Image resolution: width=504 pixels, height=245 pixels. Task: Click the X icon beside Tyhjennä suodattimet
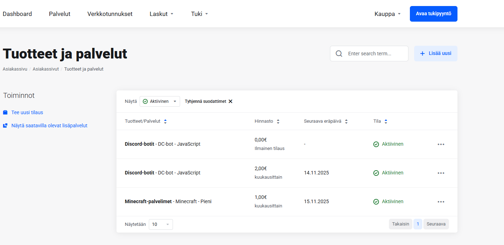(x=231, y=101)
